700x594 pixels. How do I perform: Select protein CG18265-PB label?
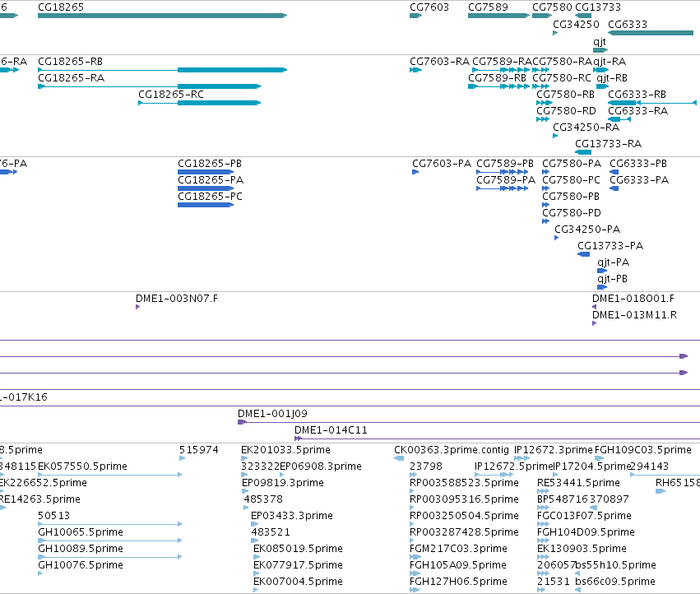click(210, 164)
